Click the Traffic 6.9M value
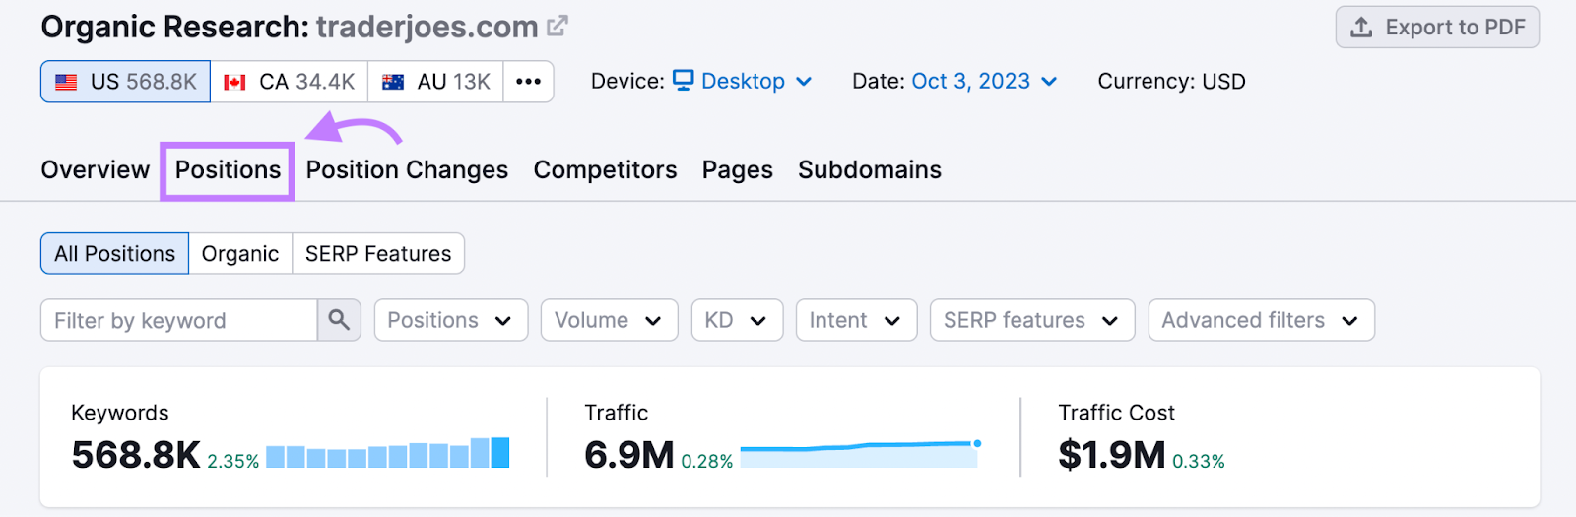Screen dimensions: 1576x517 629,455
